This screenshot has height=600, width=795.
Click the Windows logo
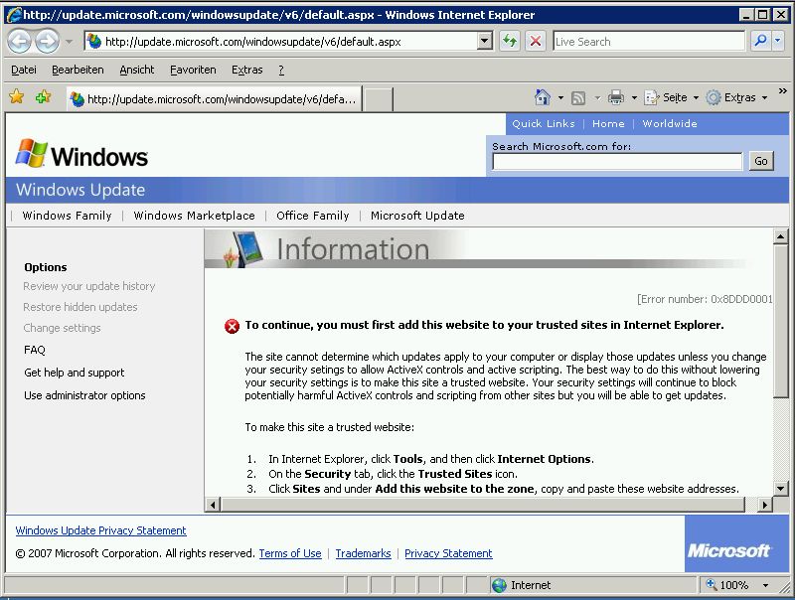81,154
